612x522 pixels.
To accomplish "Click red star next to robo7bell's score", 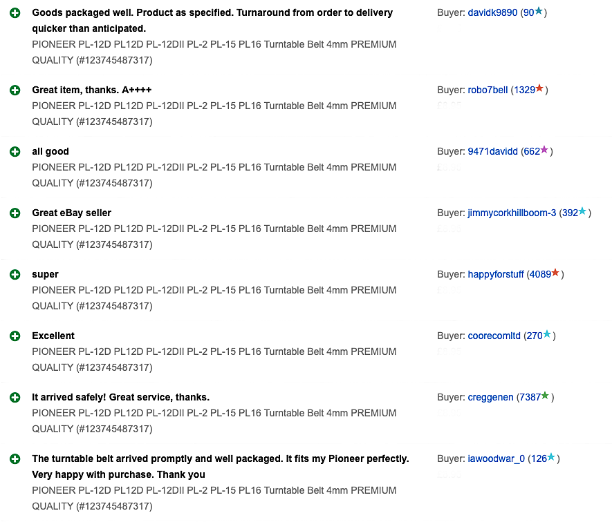I will click(x=539, y=89).
